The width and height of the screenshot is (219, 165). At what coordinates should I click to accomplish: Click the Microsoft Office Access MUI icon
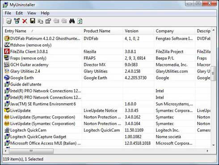pos(7,143)
